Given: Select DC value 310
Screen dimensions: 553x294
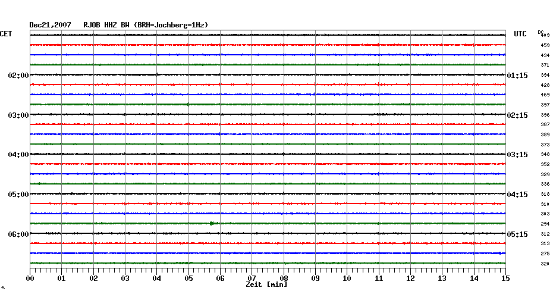Looking at the screenshot, I should click(545, 204).
